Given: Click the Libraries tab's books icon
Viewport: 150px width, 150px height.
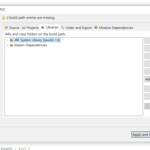Looking at the screenshot, I should [43, 28].
